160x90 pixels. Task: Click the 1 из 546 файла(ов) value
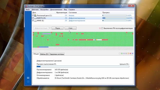click(x=61, y=72)
